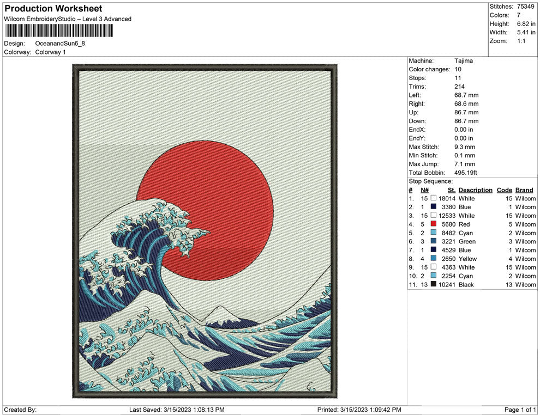Click stitch count 4363 in row 9

449,267
